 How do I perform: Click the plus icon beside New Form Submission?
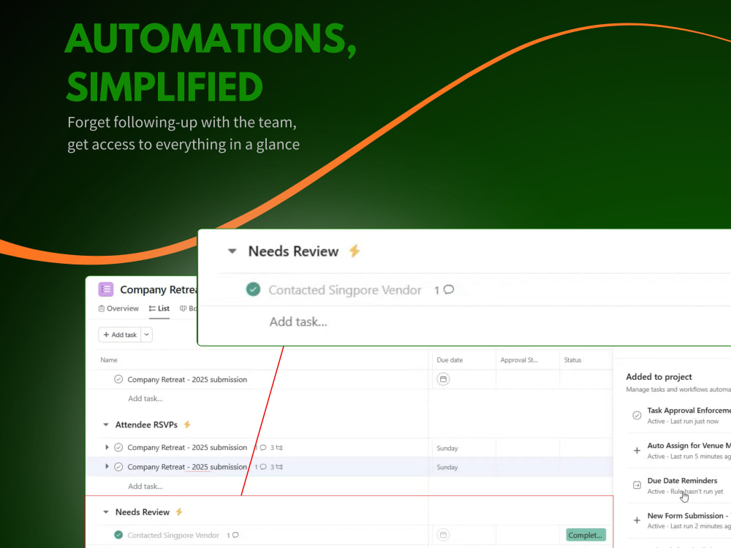point(637,520)
